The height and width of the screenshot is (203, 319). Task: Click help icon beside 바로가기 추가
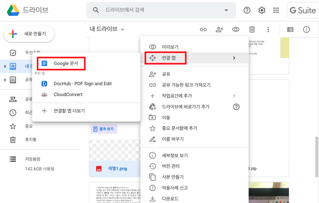[x=236, y=107]
